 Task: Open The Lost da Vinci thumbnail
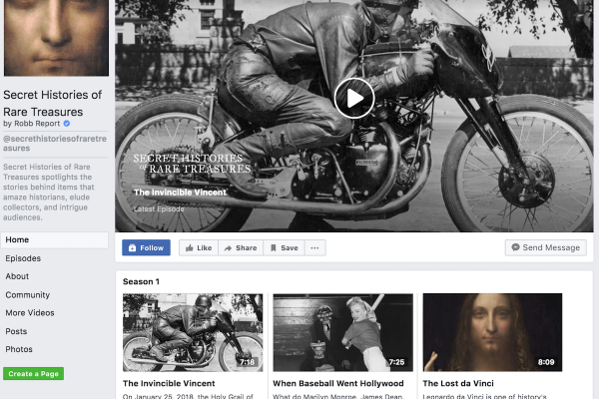492,332
